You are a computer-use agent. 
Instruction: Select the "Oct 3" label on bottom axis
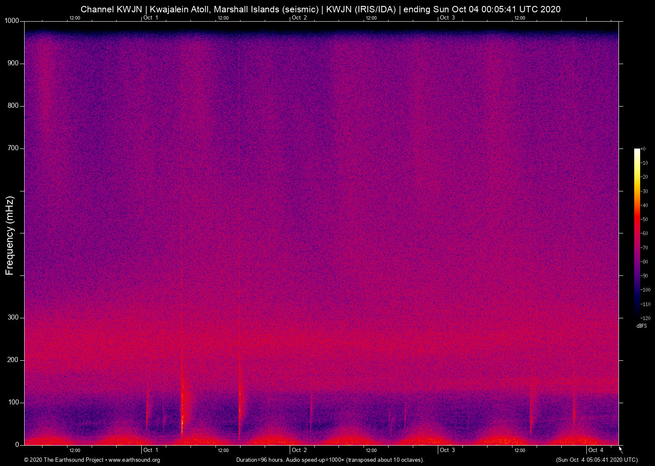click(x=448, y=450)
